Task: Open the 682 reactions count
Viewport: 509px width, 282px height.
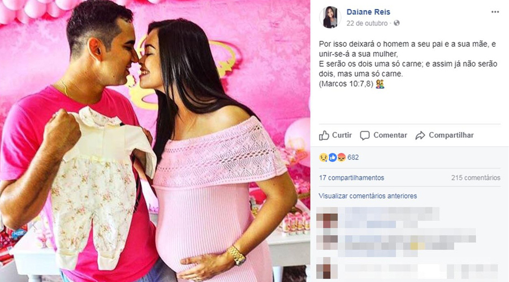Action: pyautogui.click(x=353, y=157)
